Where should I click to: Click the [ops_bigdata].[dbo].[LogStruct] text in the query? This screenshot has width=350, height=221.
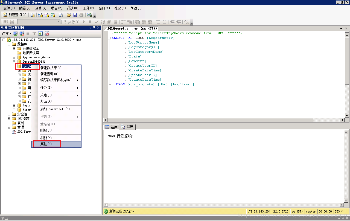click(161, 84)
